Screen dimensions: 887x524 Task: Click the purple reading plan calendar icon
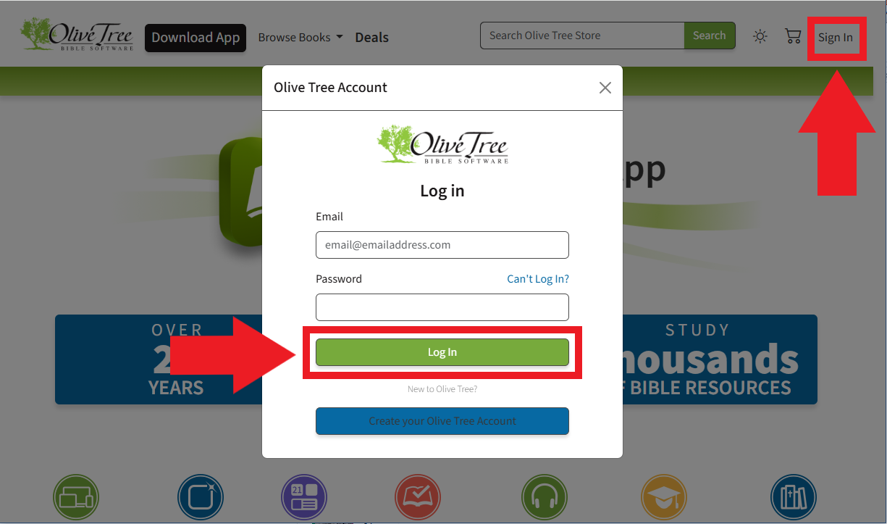[304, 498]
